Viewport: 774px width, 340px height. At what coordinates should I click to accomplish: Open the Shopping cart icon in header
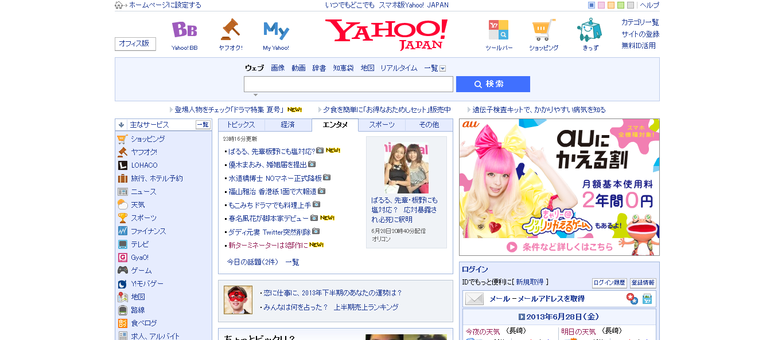pyautogui.click(x=543, y=30)
